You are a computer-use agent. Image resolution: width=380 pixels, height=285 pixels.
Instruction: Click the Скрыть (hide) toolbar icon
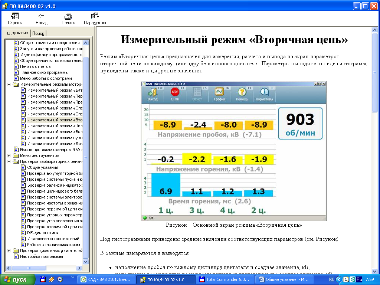pyautogui.click(x=15, y=16)
